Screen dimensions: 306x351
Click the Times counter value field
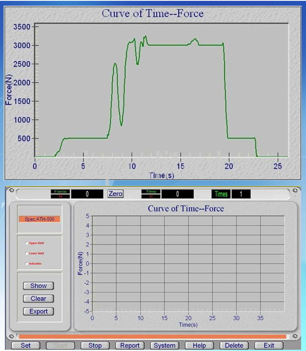click(241, 194)
